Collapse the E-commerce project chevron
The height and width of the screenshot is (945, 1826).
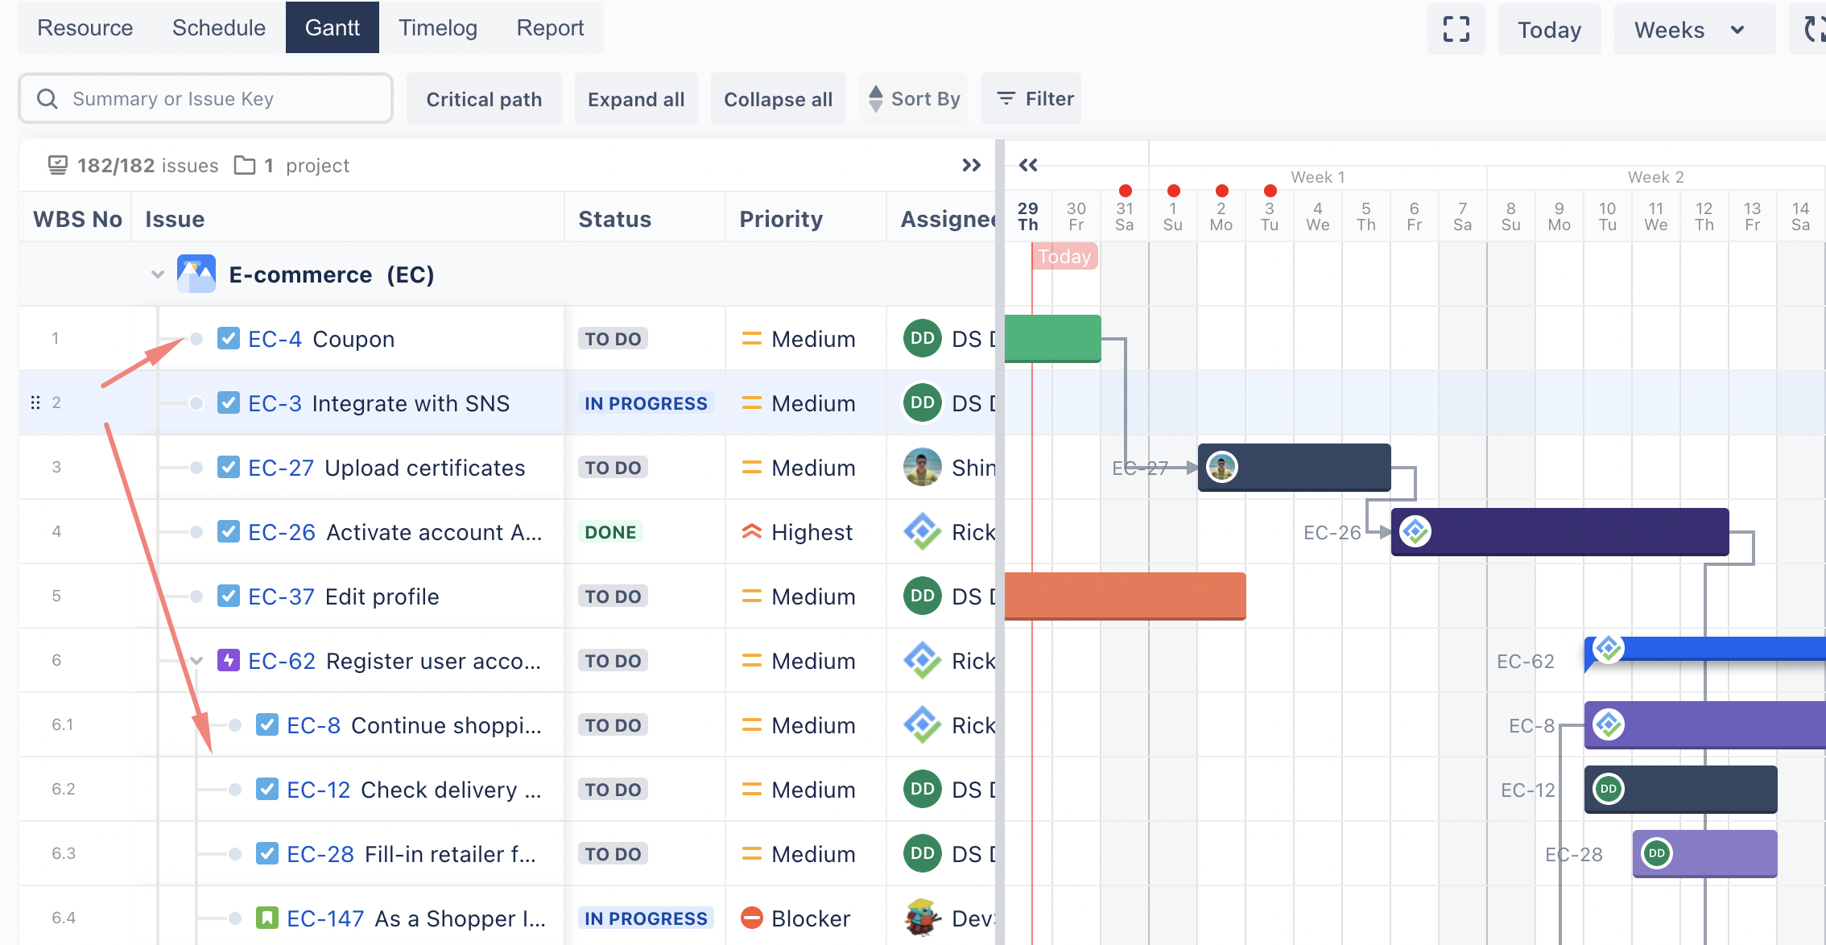[x=158, y=274]
